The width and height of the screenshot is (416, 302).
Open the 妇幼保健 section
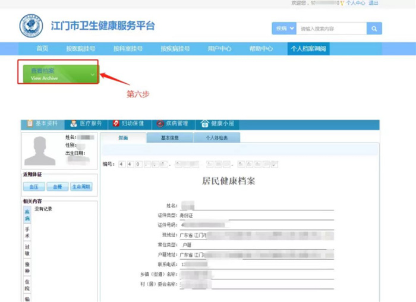[x=128, y=124]
